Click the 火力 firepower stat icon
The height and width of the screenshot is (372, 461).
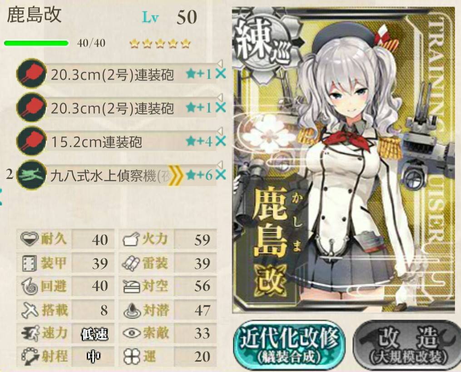coord(131,239)
